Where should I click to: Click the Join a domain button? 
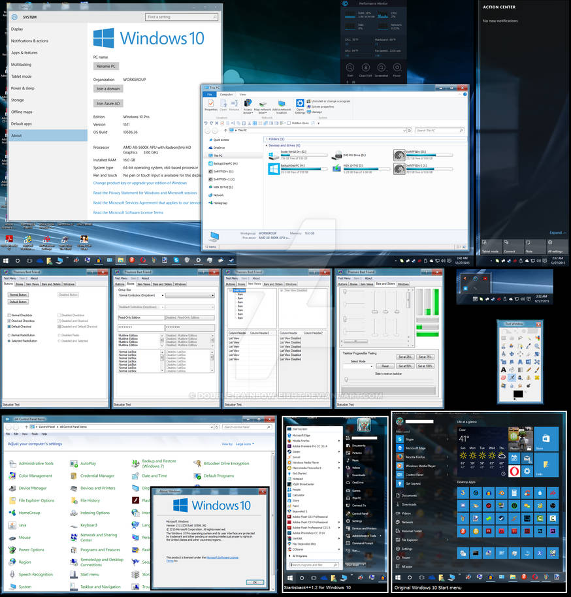click(x=108, y=89)
